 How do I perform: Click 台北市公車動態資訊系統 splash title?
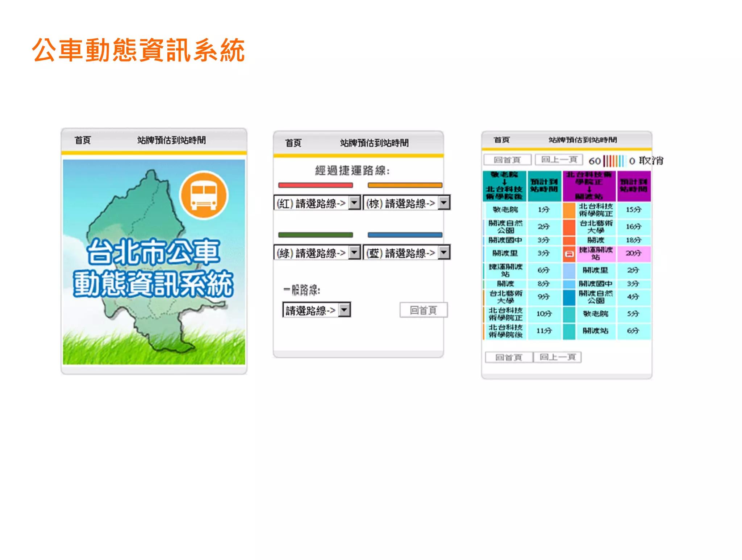coord(153,268)
